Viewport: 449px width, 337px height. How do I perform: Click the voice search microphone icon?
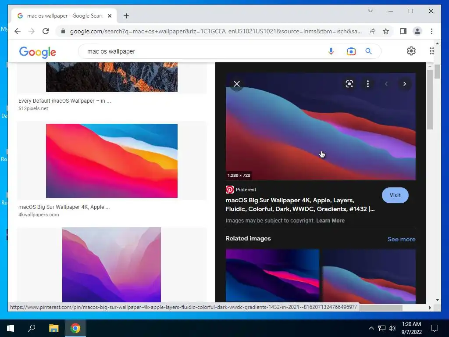pos(331,51)
